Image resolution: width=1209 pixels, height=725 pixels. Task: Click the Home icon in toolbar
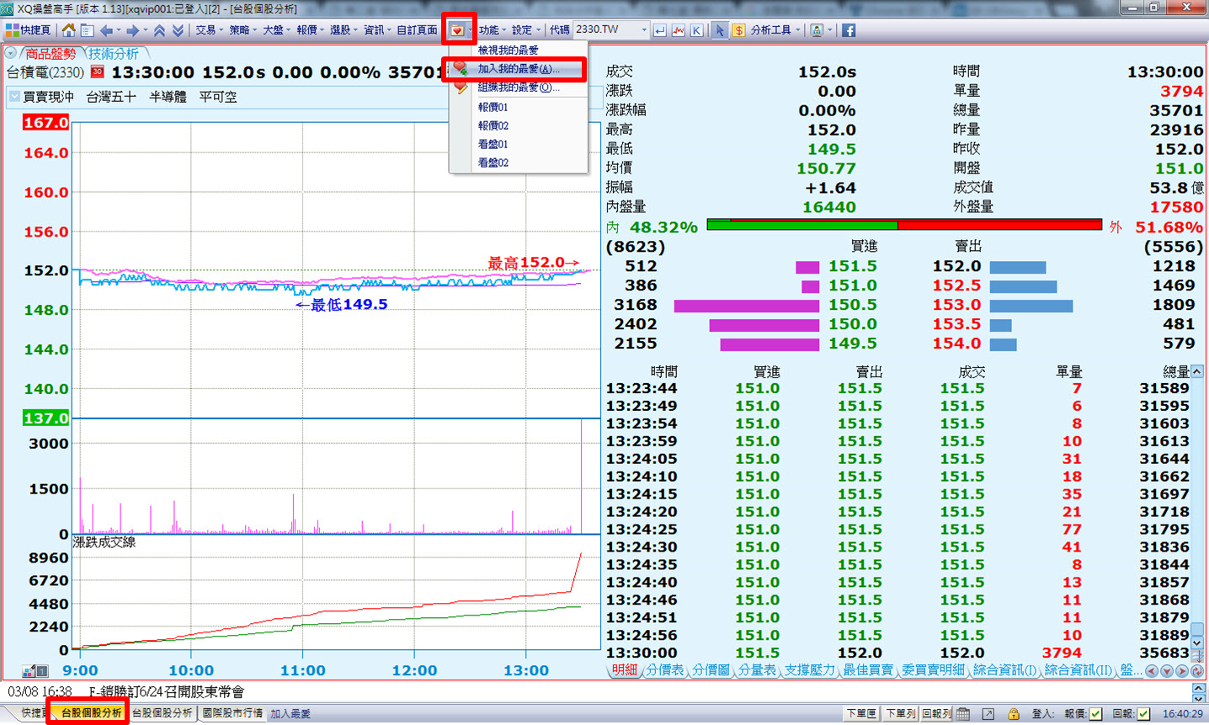(x=69, y=30)
